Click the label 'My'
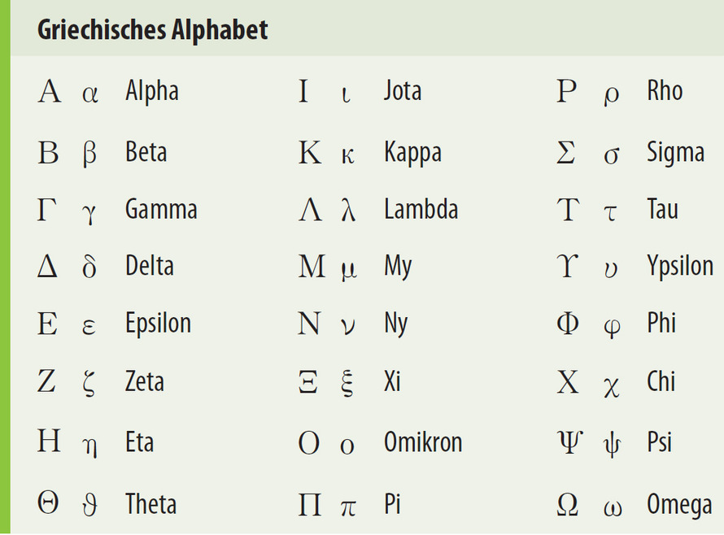Image resolution: width=724 pixels, height=535 pixels. pos(398,267)
